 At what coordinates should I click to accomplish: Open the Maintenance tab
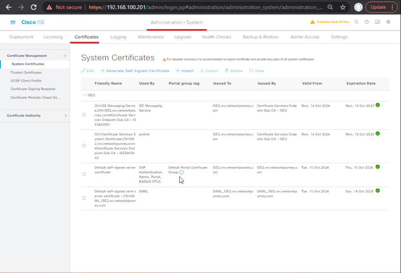(151, 37)
